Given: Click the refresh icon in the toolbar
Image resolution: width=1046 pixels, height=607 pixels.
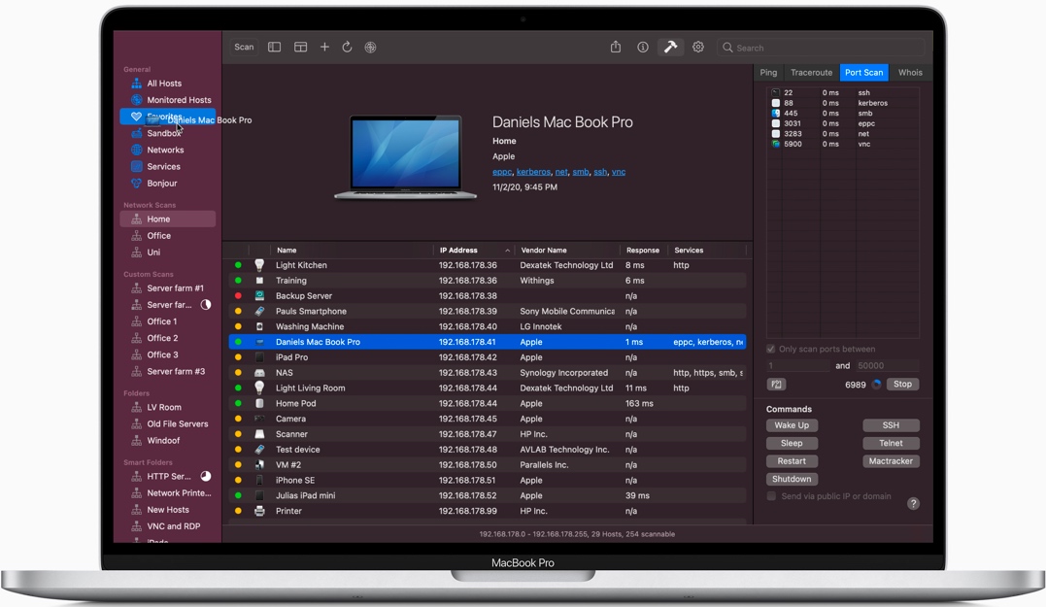Looking at the screenshot, I should click(347, 47).
